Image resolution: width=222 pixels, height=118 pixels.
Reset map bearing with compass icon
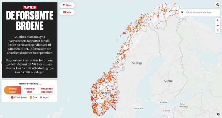218,31
